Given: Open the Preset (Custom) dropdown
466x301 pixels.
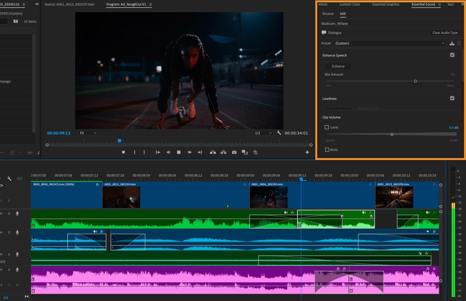Looking at the screenshot, I should pyautogui.click(x=388, y=43).
